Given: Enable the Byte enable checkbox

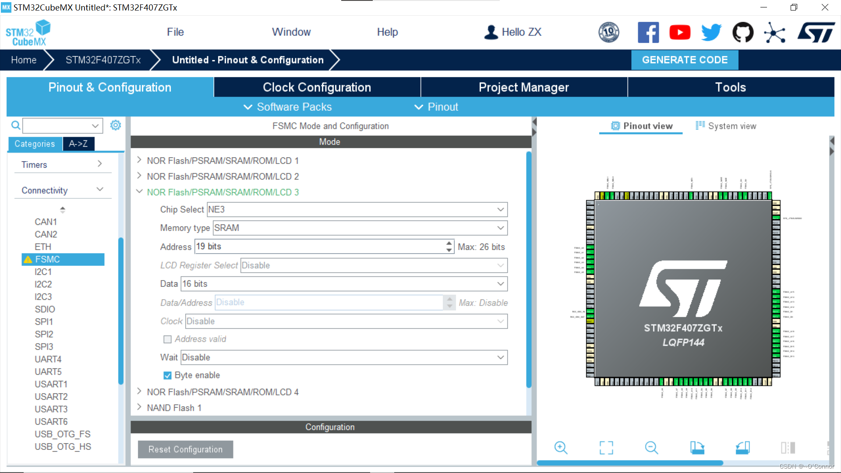Looking at the screenshot, I should (167, 375).
